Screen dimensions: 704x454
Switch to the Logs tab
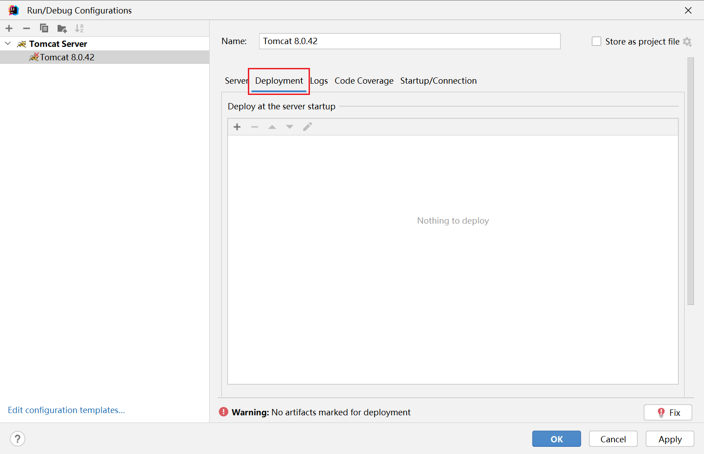319,81
